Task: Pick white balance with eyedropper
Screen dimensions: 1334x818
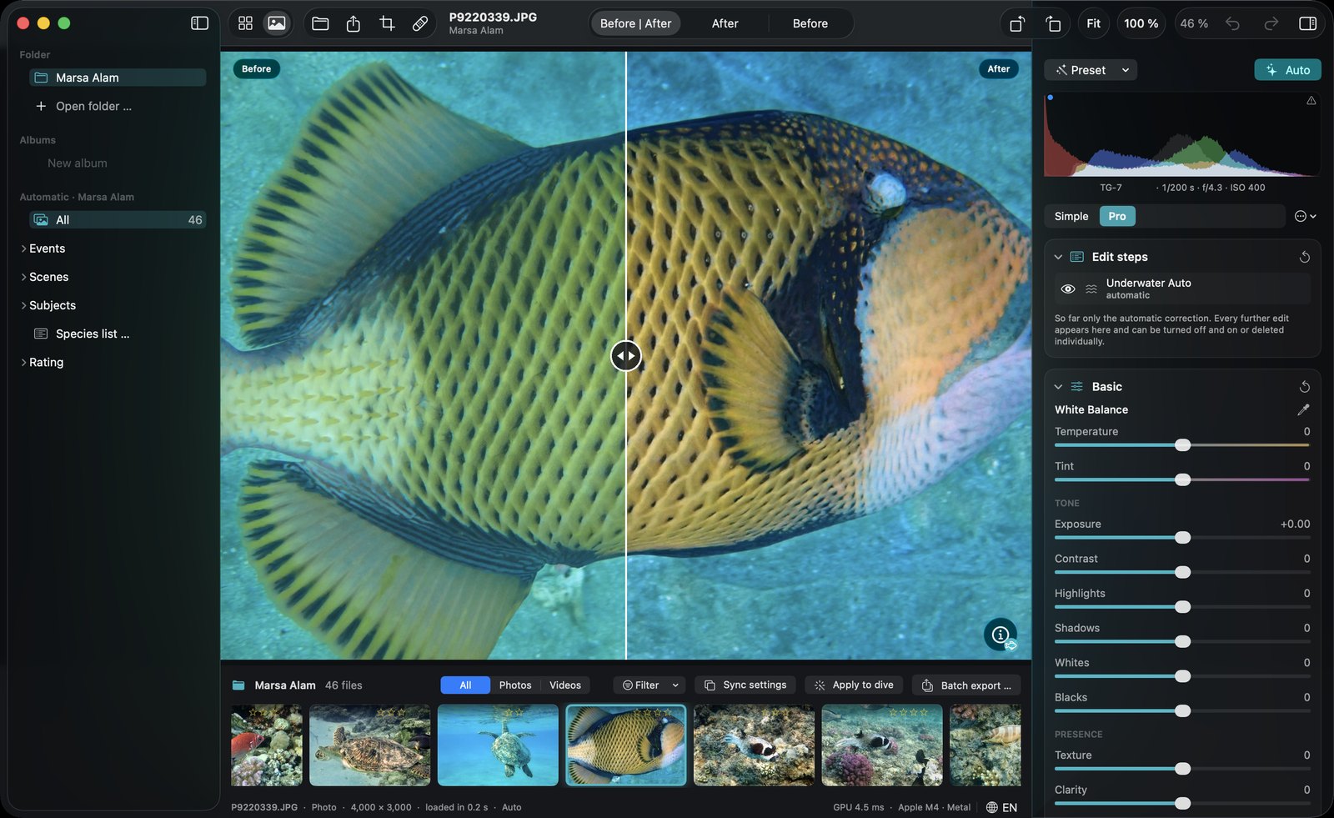Action: [x=1303, y=409]
